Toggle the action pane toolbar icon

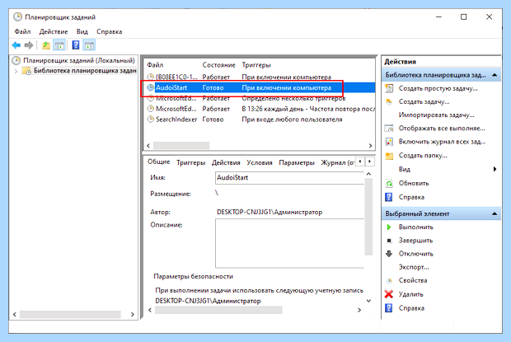pyautogui.click(x=89, y=45)
